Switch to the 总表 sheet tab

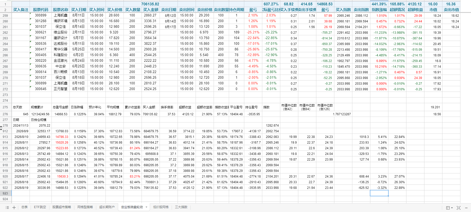coord(24,207)
